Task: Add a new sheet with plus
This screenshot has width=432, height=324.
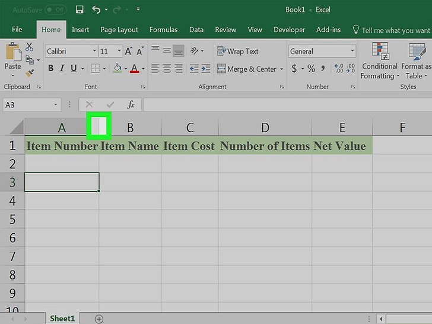Action: click(99, 319)
